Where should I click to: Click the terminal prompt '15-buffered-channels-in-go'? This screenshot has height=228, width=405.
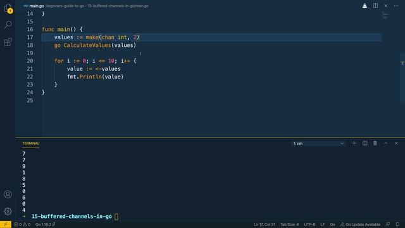72,217
